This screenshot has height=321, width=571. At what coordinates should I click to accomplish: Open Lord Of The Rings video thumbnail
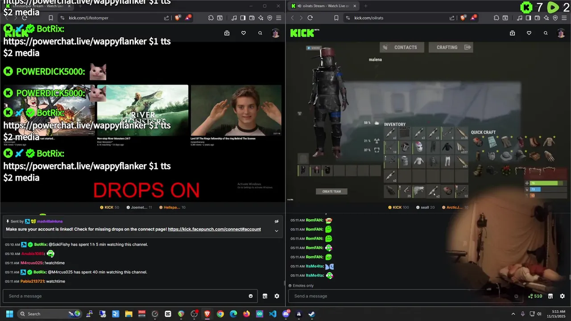point(236,110)
